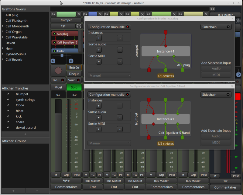
Task: Click the MIDI input DIN icon on trumpet strip
Action: 79,26
